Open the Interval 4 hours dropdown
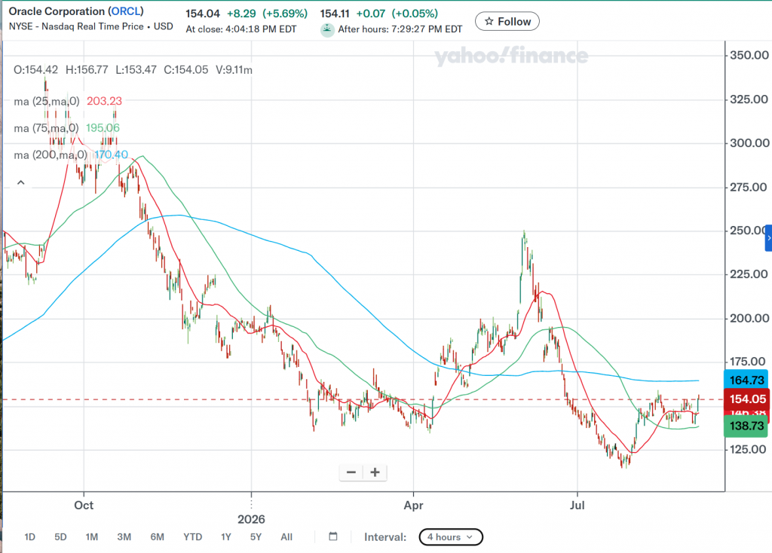Image resolution: width=772 pixels, height=553 pixels. pos(451,536)
